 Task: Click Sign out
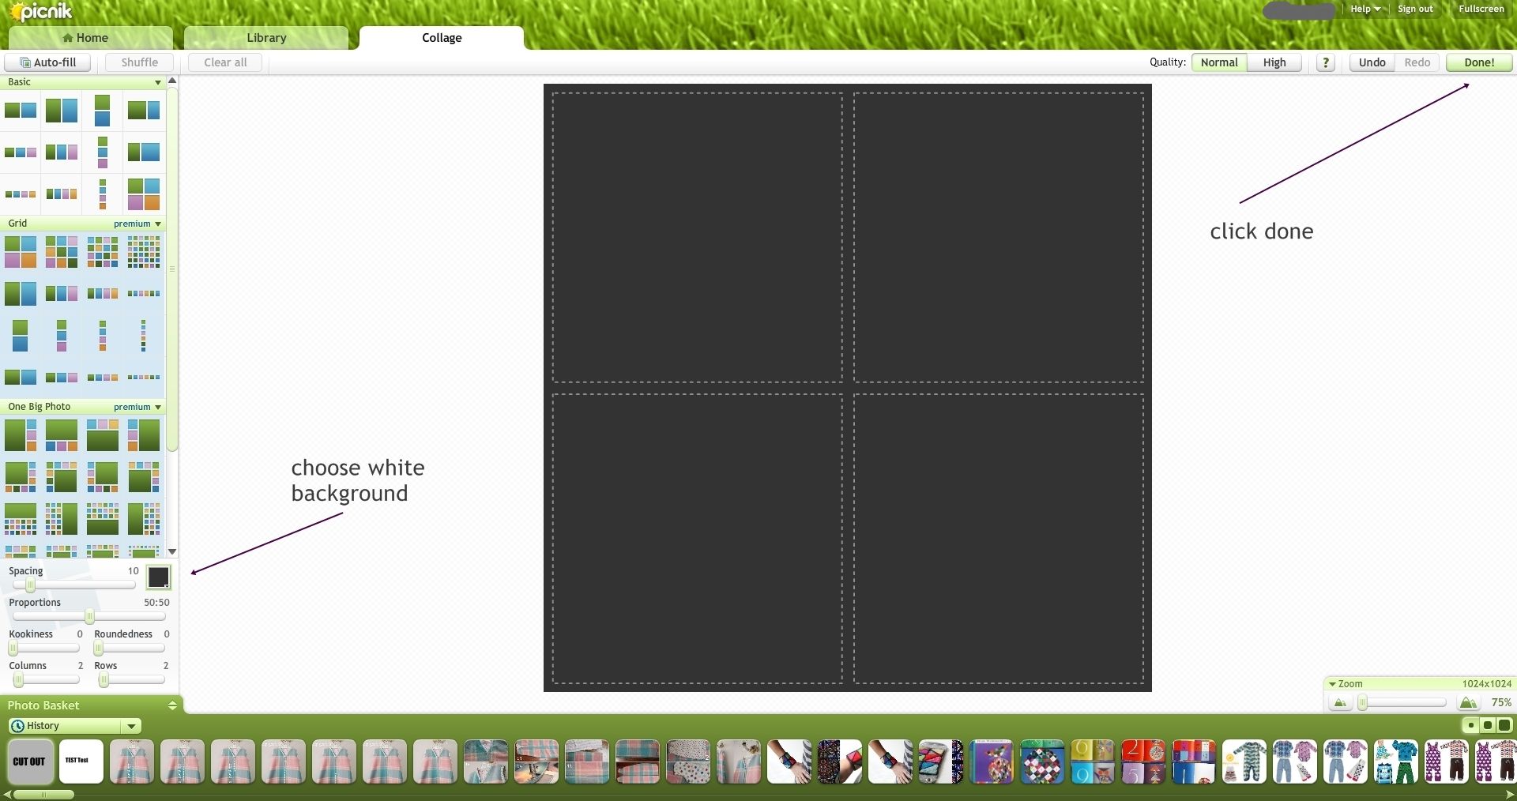1415,9
